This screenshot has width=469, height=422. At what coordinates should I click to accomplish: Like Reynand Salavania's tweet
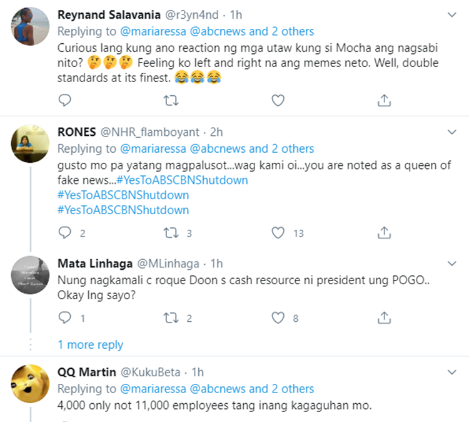pyautogui.click(x=278, y=100)
